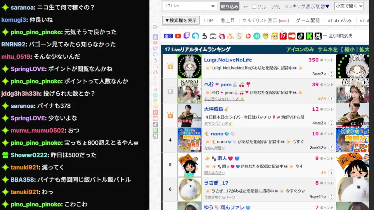Select the 全て (all sites) filter icon
The image size is (374, 210).
168,36
